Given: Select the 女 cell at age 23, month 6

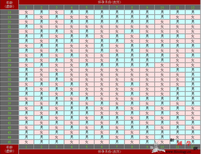Looking at the screenshot, I should click(102, 36).
